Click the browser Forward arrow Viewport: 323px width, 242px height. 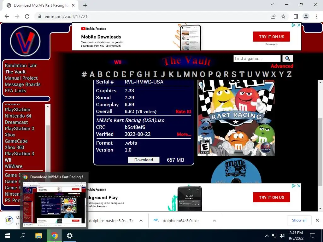17,16
